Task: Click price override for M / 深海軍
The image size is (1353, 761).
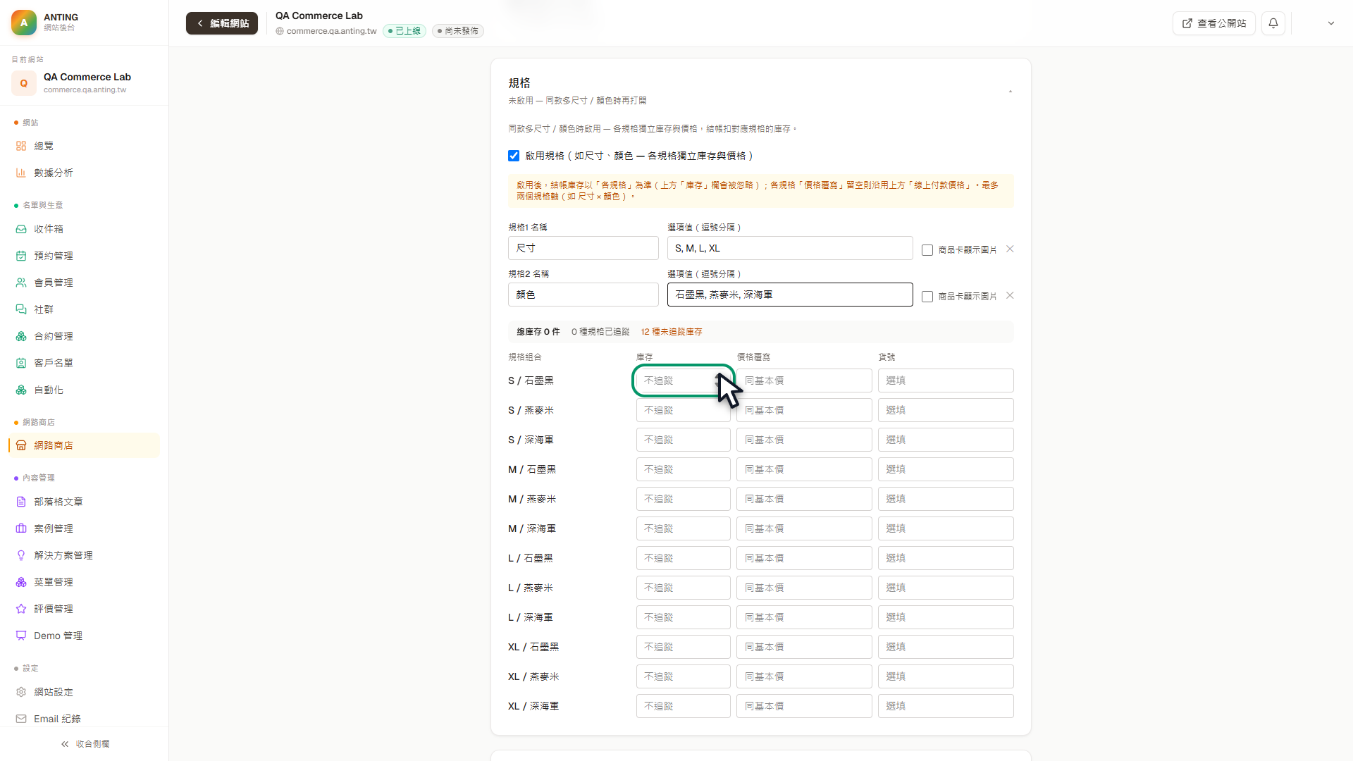Action: pos(804,528)
